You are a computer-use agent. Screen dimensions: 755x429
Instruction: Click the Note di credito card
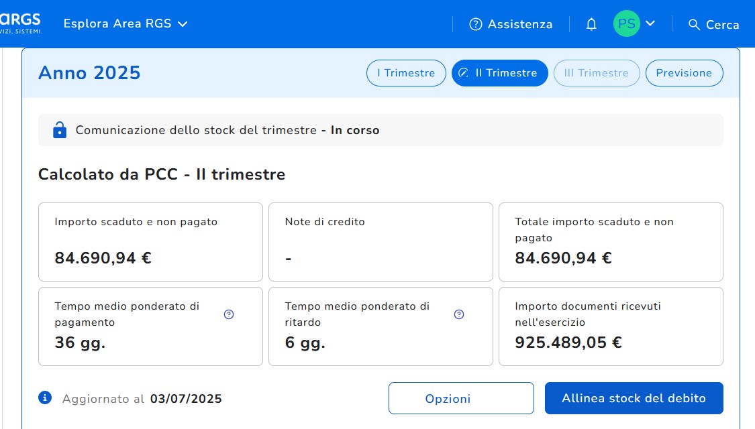381,241
